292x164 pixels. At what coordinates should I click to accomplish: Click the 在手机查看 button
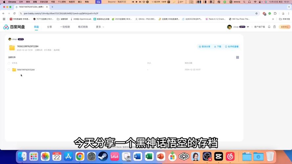click(232, 47)
